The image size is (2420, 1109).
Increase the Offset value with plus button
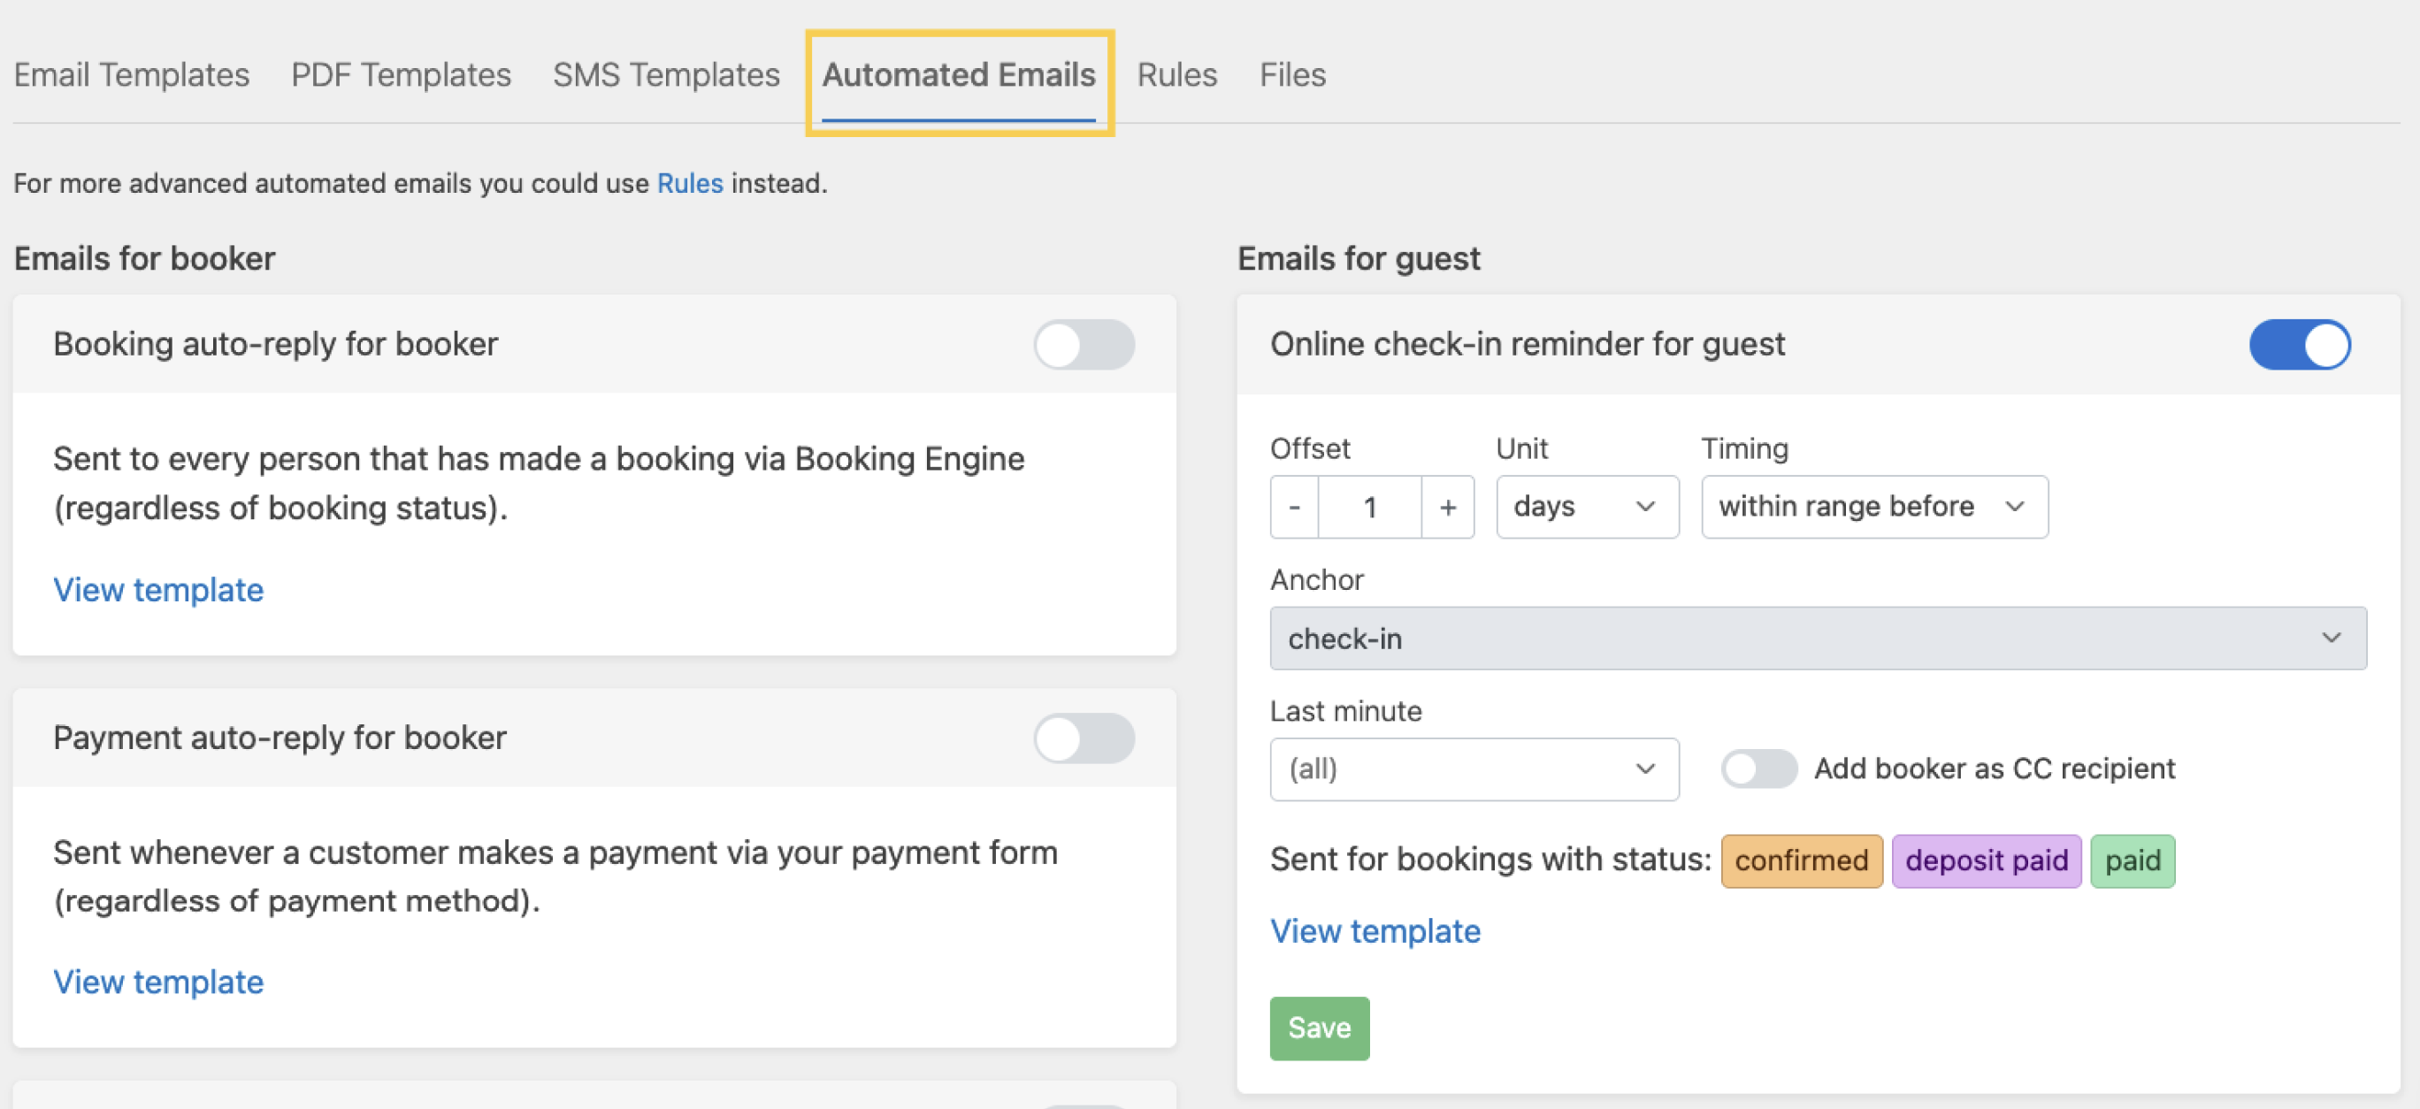(1448, 507)
